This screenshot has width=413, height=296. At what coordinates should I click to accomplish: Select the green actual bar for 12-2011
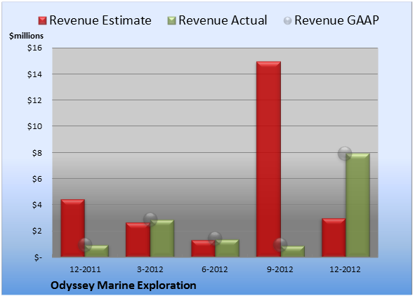(97, 251)
